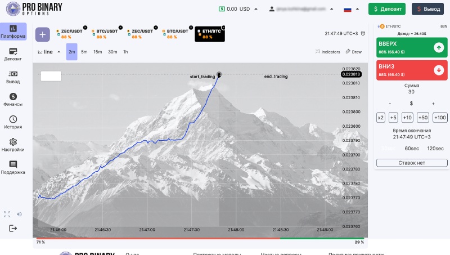
Task: Click the Pro Binary Options logo
Action: (x=34, y=8)
